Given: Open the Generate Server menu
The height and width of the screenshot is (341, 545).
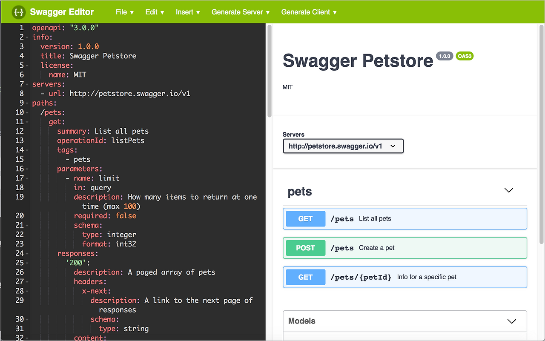Looking at the screenshot, I should pos(240,12).
